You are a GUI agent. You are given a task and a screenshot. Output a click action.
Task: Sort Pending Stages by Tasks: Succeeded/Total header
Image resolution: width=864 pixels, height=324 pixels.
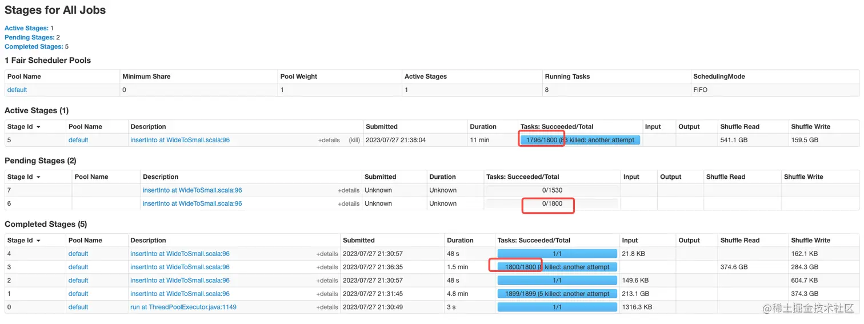523,177
